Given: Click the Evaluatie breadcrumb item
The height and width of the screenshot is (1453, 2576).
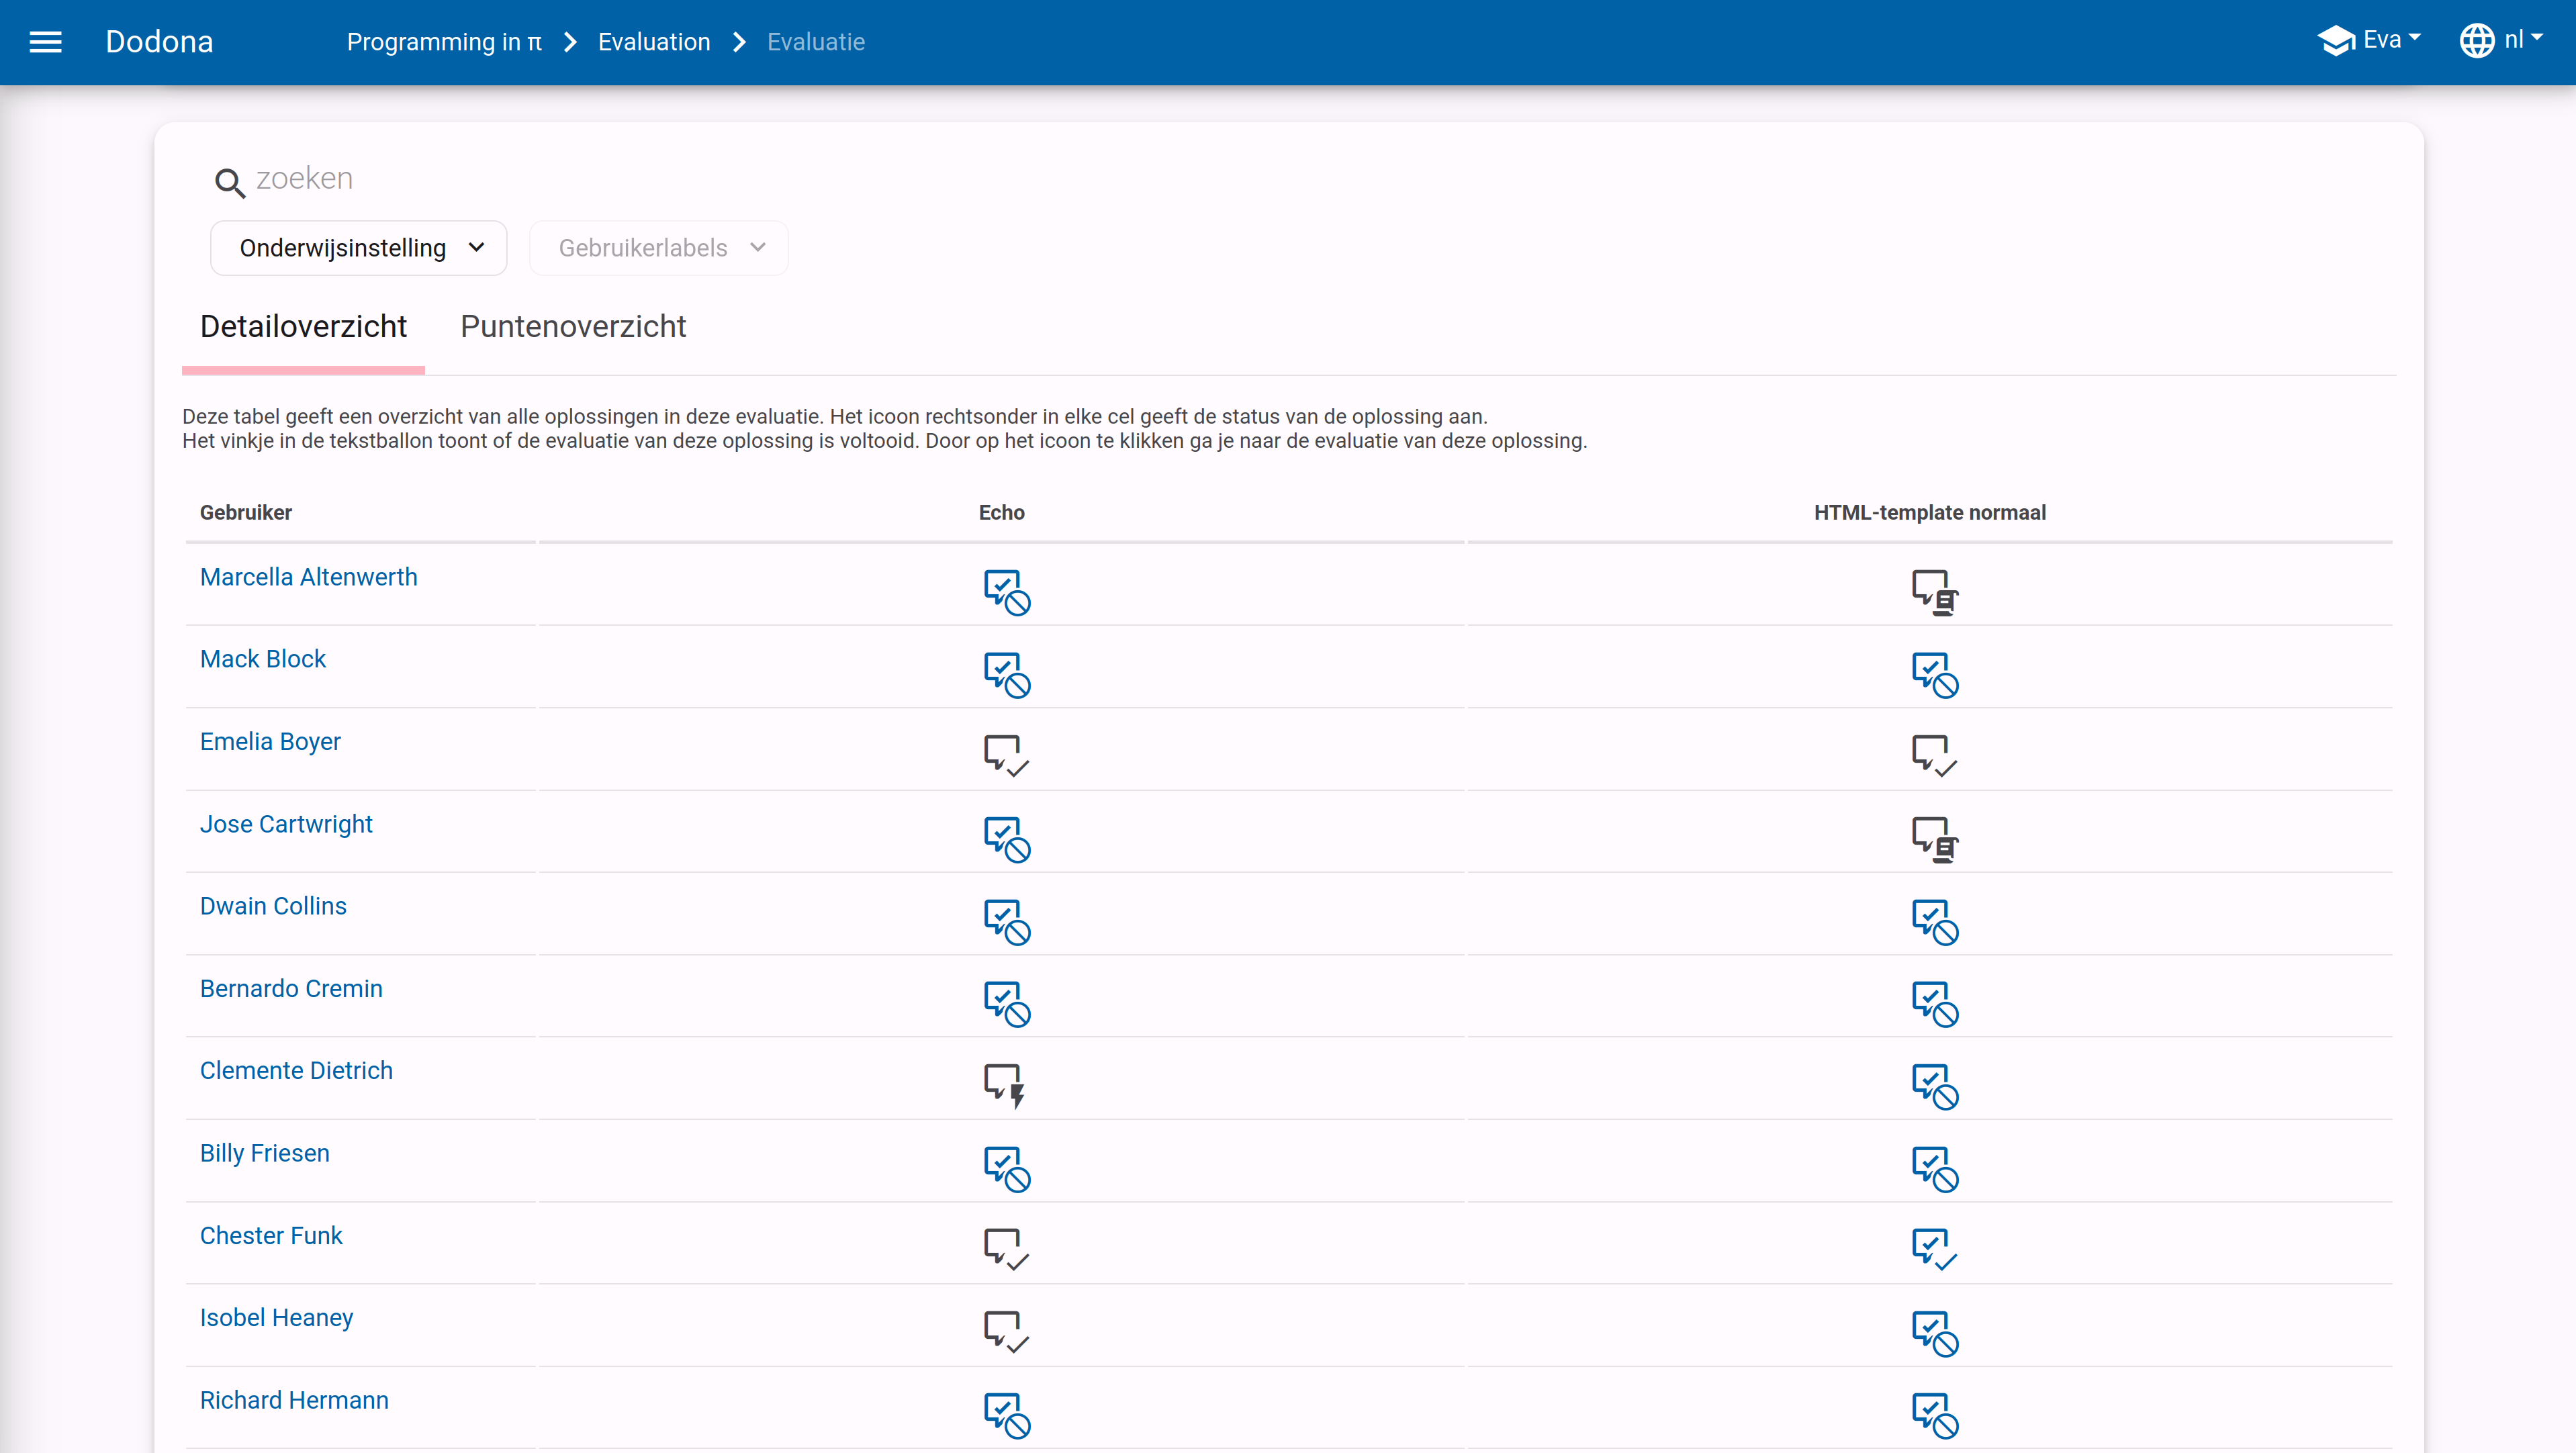Looking at the screenshot, I should [x=816, y=42].
